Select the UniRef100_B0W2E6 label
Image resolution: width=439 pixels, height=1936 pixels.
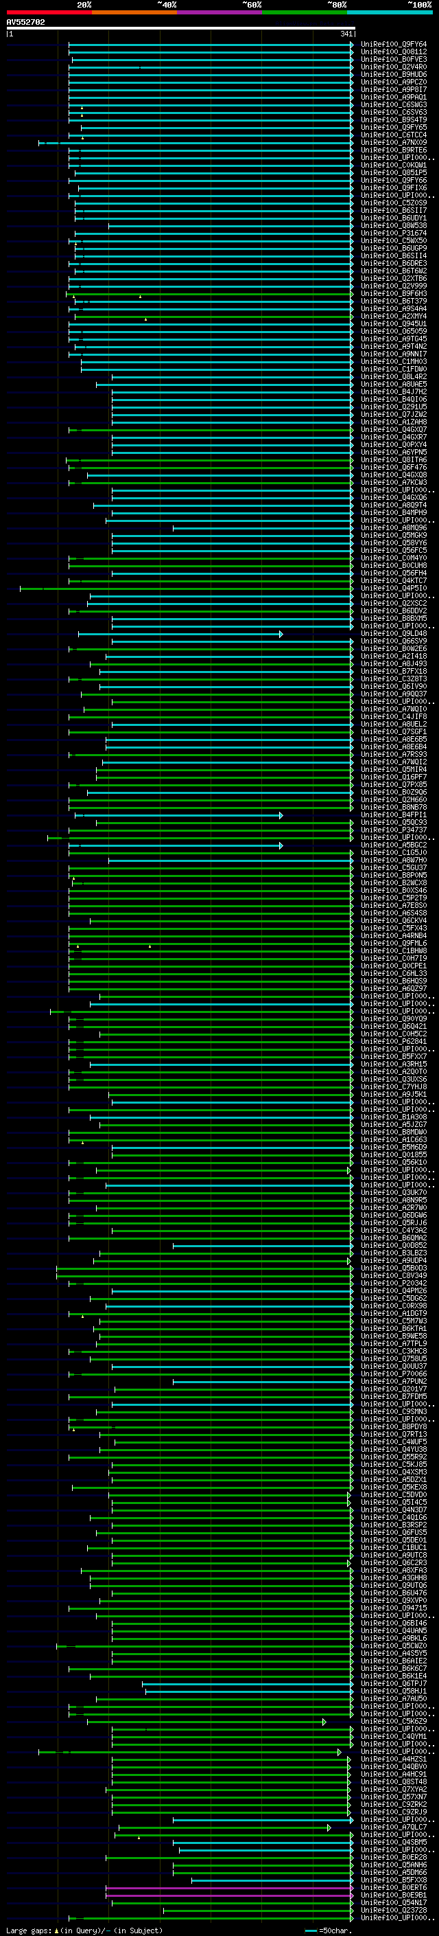coord(393,648)
